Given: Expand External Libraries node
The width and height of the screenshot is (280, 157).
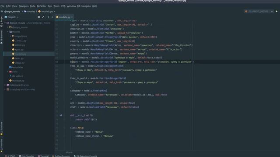Looking at the screenshot, I should coord(5,85).
